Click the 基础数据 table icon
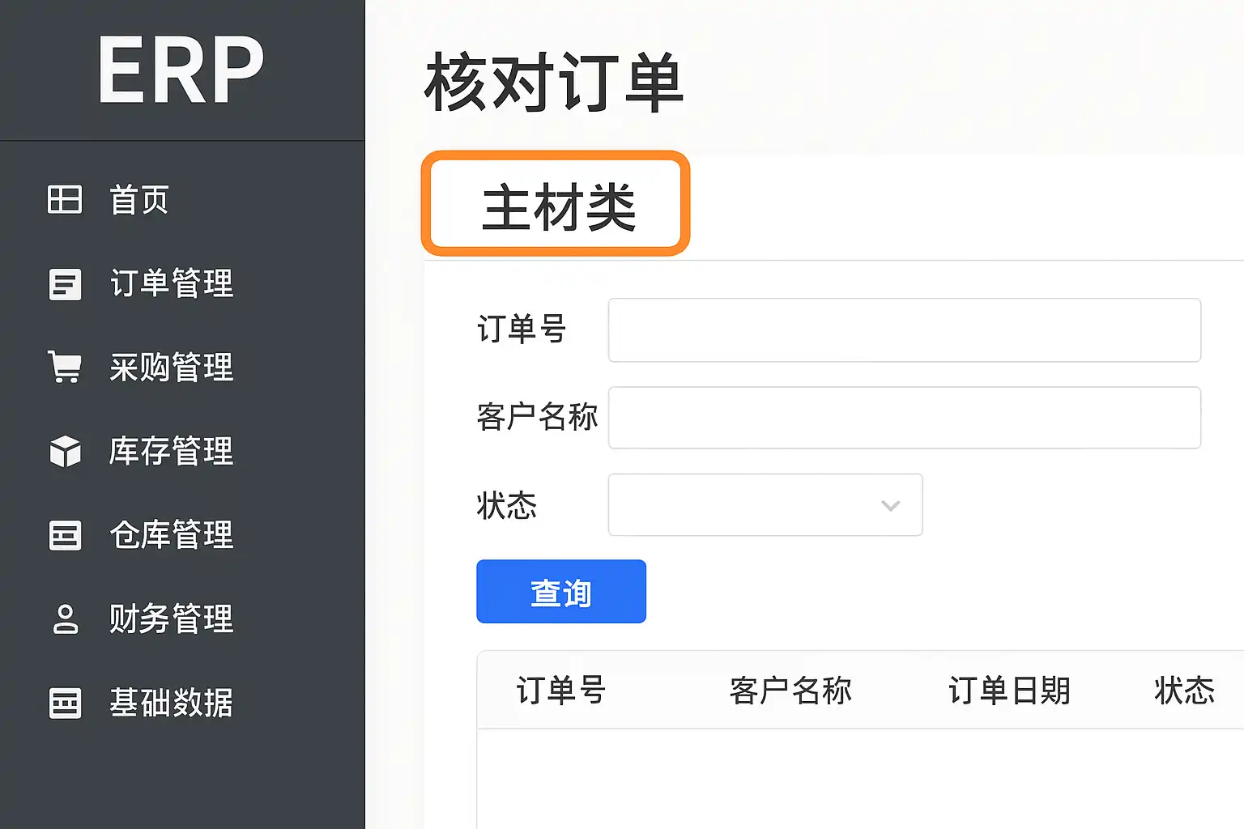Image resolution: width=1244 pixels, height=829 pixels. click(x=65, y=703)
